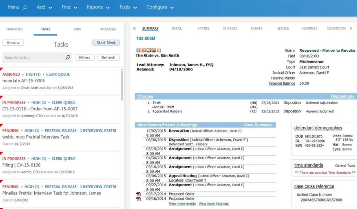Select the Tasks tab

pyautogui.click(x=46, y=29)
